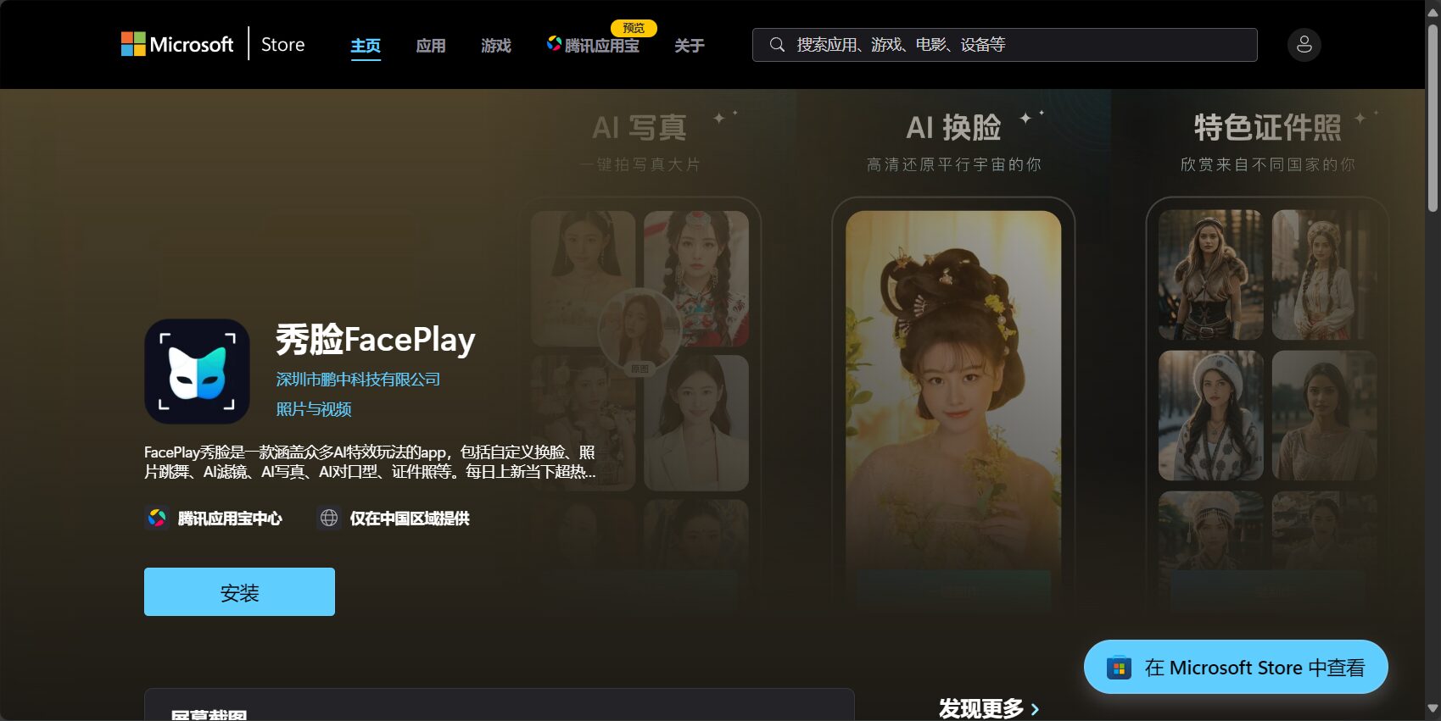Click the Microsoft logo
This screenshot has width=1441, height=721.
tap(177, 44)
